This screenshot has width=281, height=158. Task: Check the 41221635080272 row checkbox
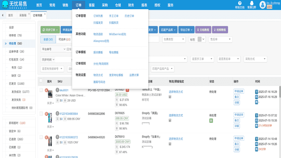[x=41, y=137]
